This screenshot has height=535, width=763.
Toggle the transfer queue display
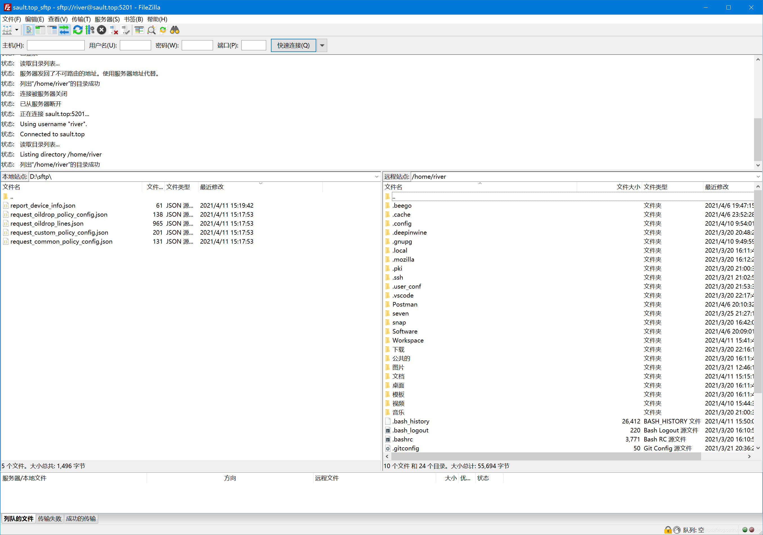[64, 30]
